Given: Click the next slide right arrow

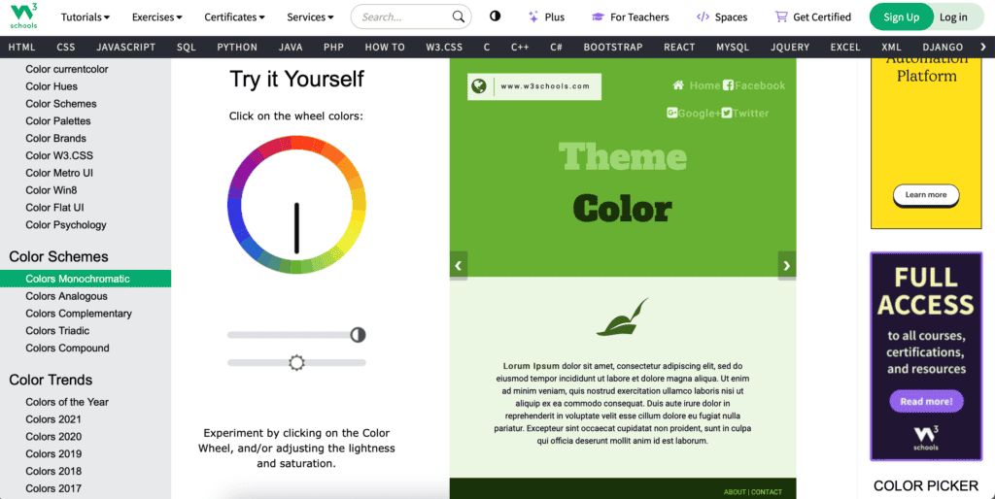Looking at the screenshot, I should 787,265.
